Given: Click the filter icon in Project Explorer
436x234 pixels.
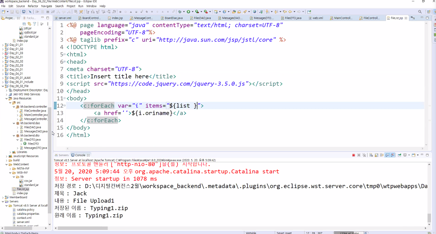Looking at the screenshot, I should coord(34,24).
